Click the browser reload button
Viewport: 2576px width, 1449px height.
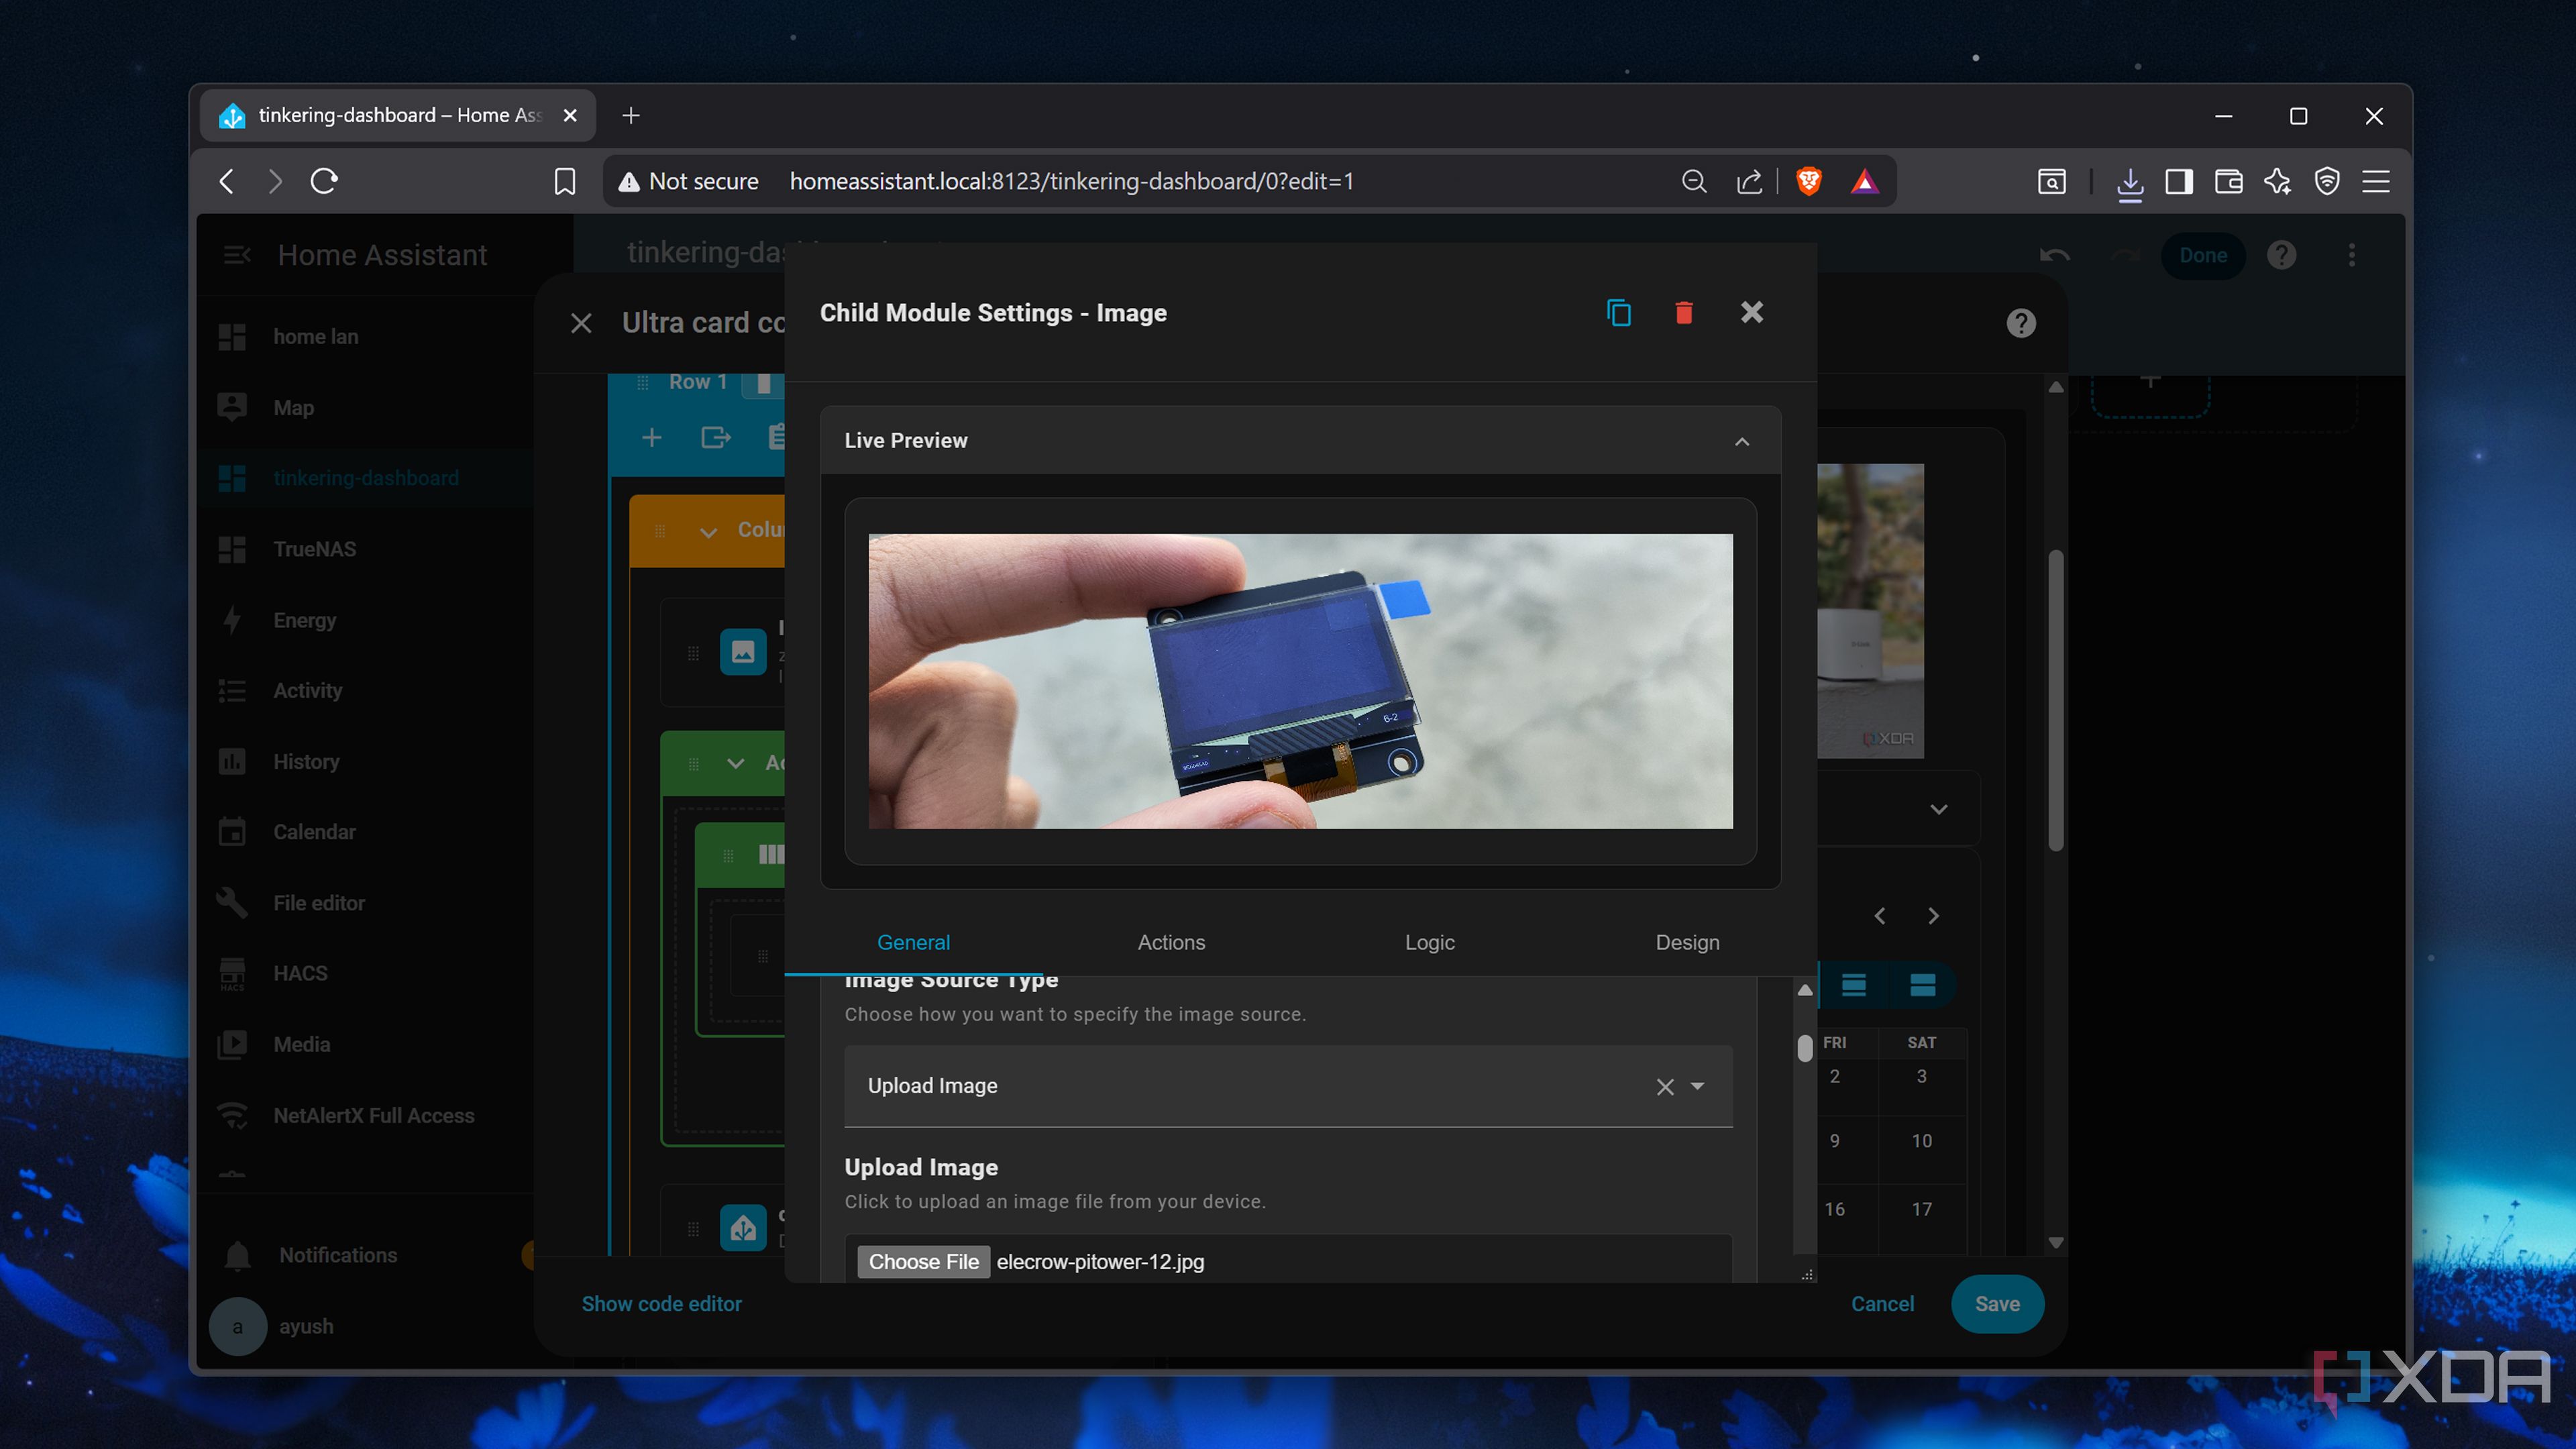point(324,181)
